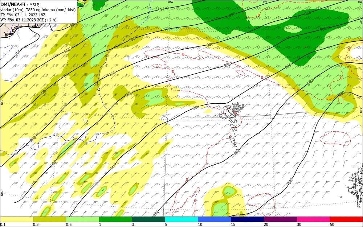Click the red 50+ legend swatch
The width and height of the screenshot is (363, 227).
[346, 219]
